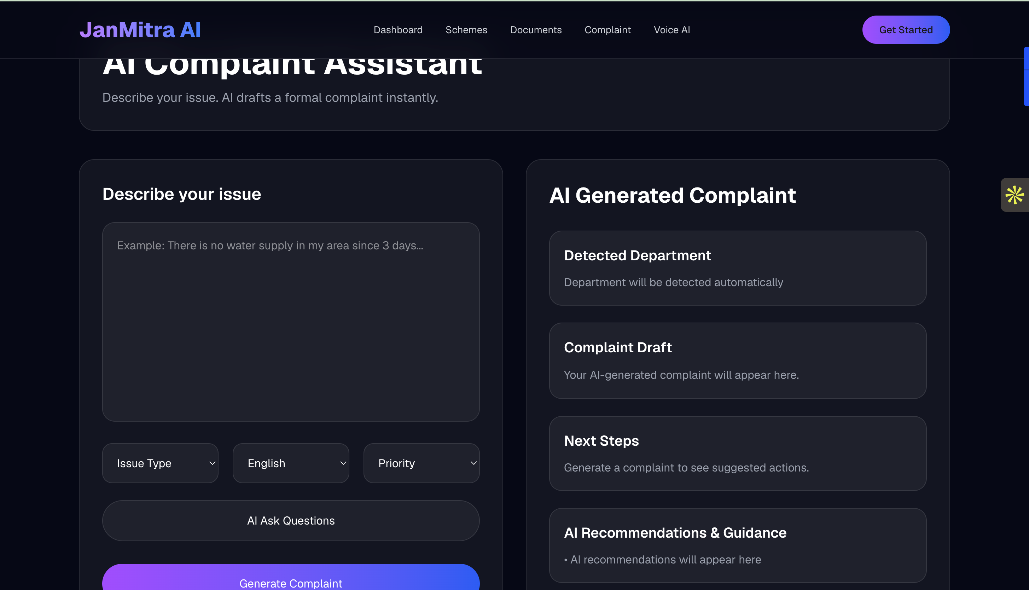Select the Detected Department heading
The image size is (1029, 590).
638,255
